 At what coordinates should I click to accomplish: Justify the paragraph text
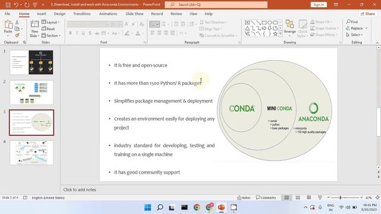point(173,33)
